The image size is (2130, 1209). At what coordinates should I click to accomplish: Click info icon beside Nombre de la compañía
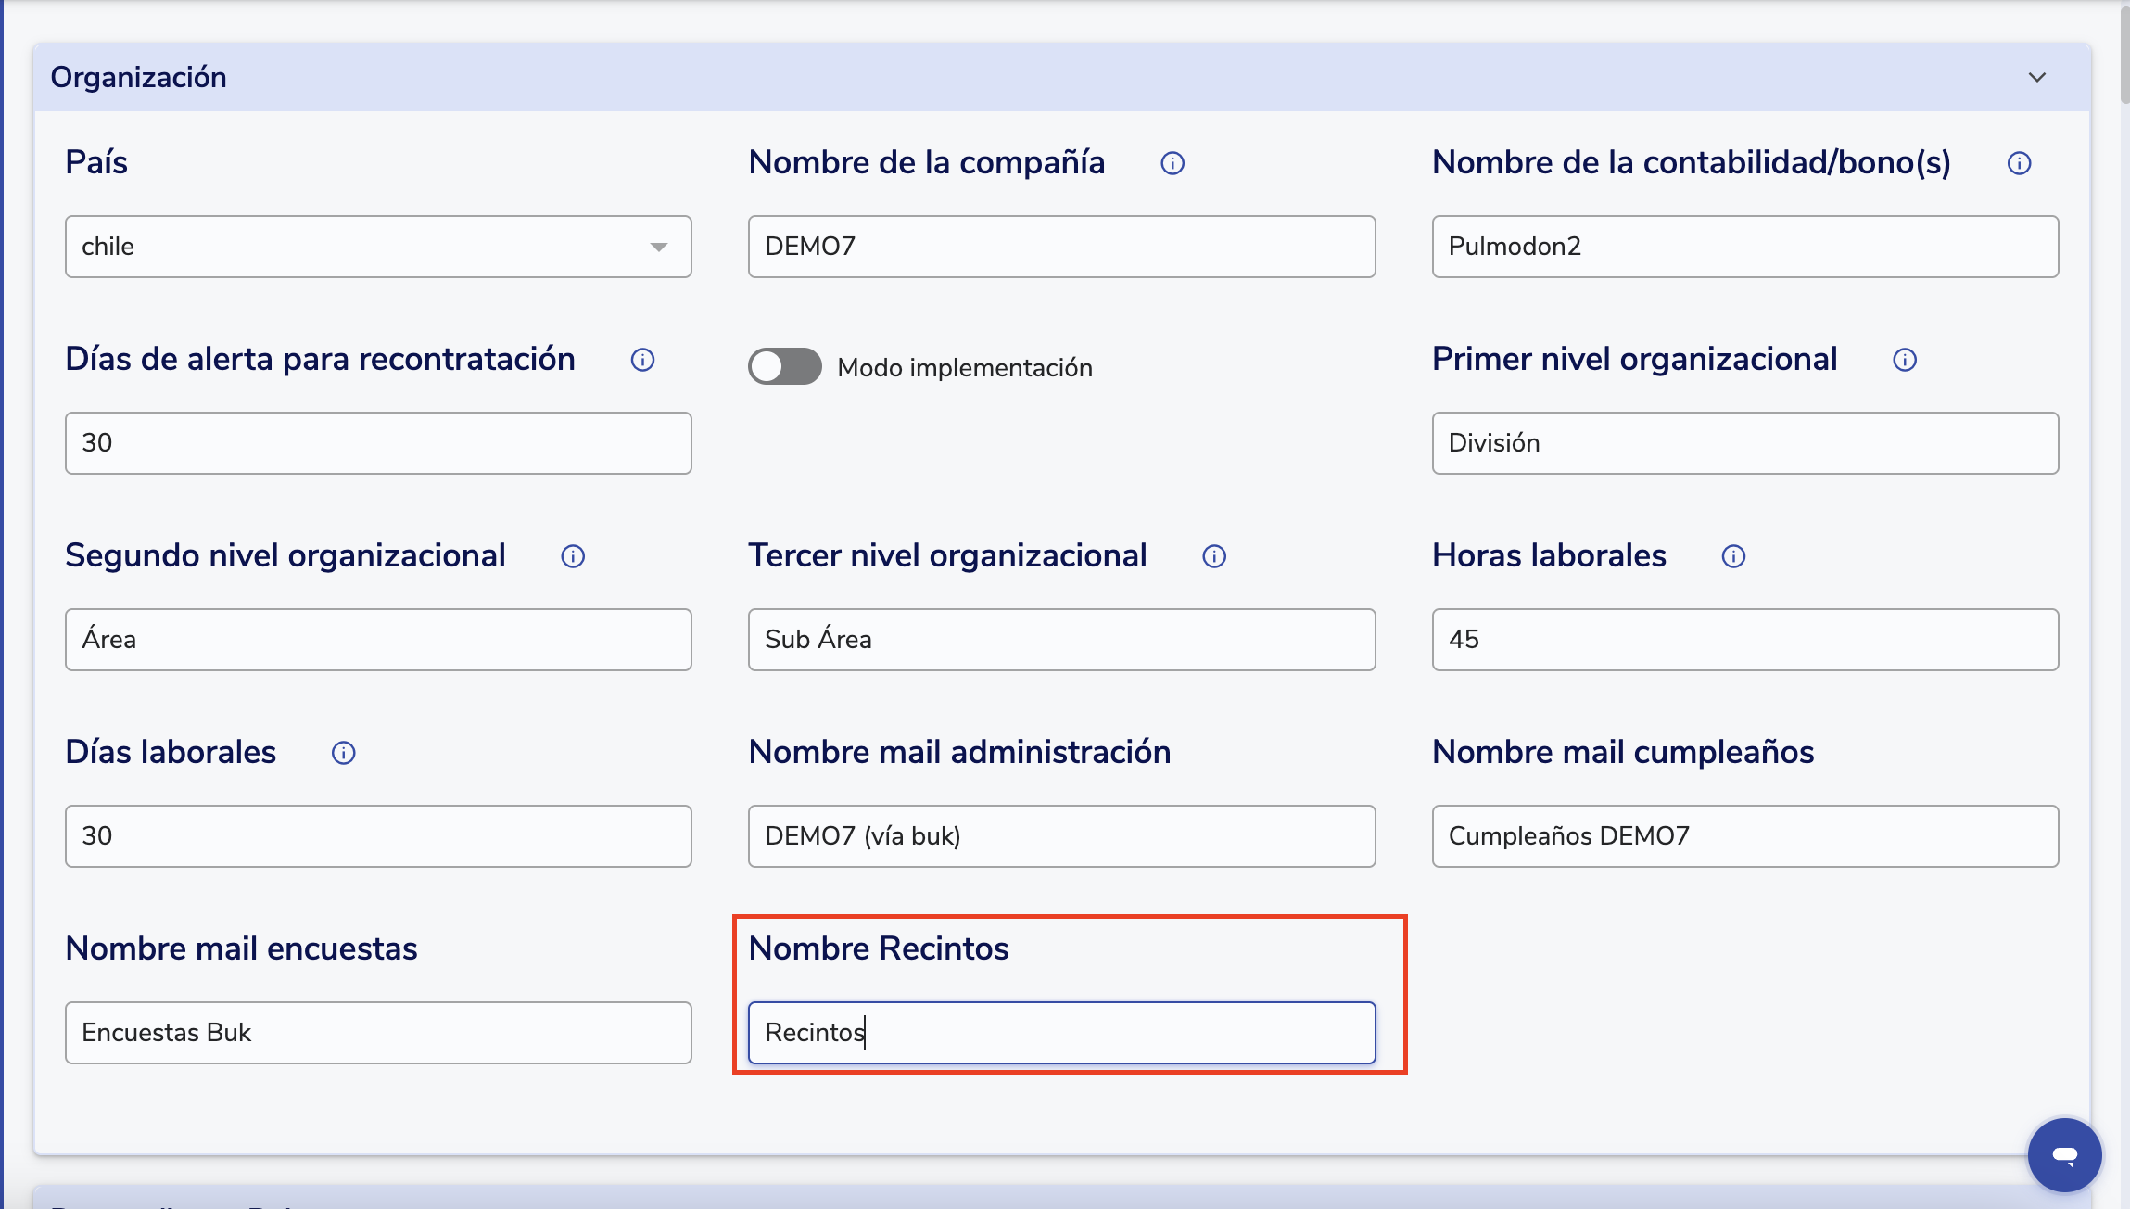coord(1173,163)
